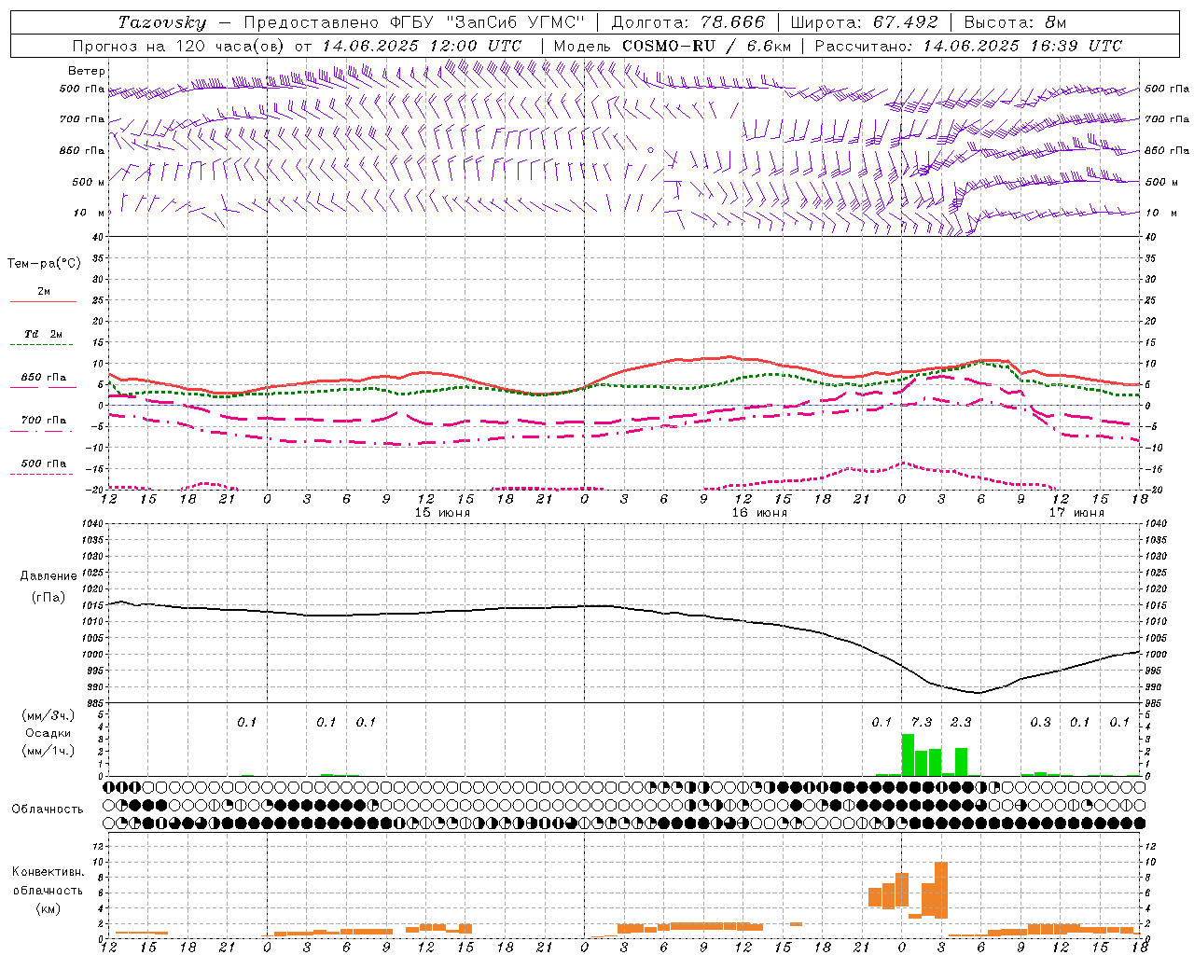This screenshot has width=1194, height=955.
Task: Click the "7.3" precipitation total
Action: pyautogui.click(x=922, y=723)
